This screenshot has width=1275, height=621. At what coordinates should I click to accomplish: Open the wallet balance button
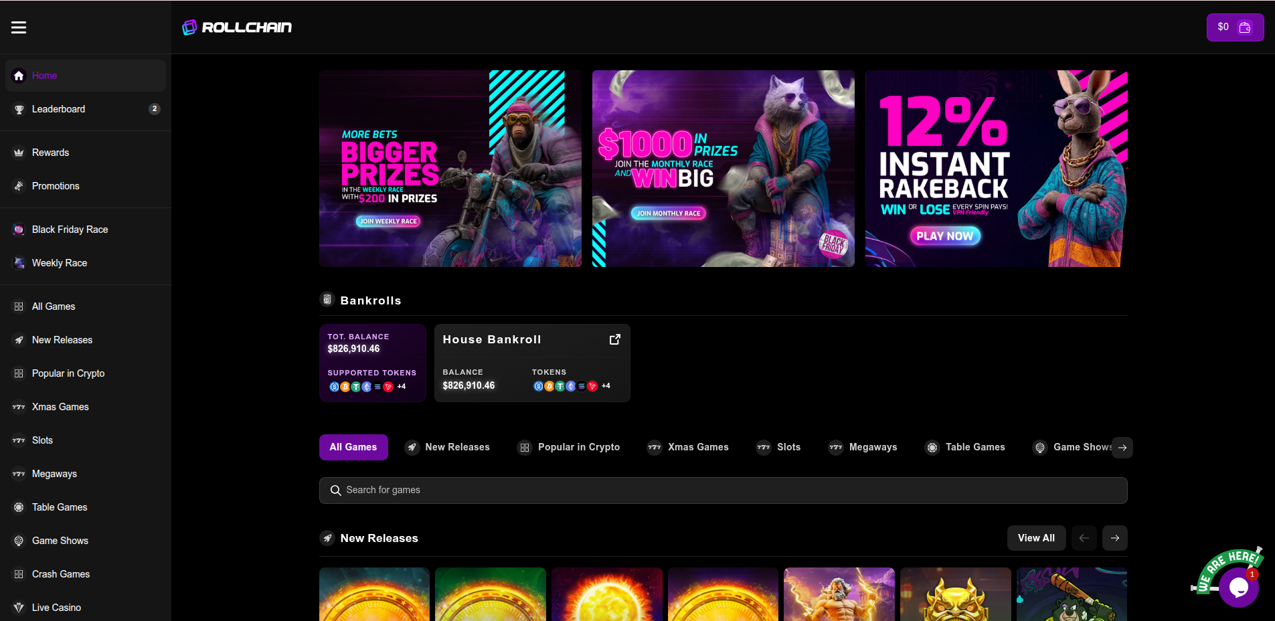coord(1234,27)
